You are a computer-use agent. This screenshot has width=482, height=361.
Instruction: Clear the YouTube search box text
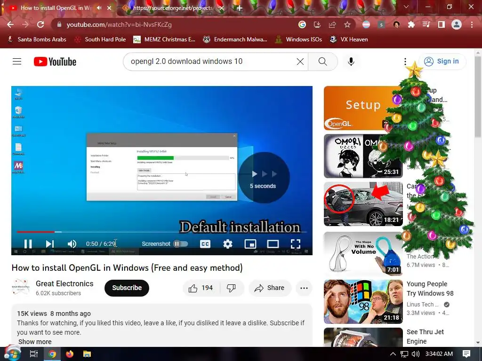point(300,62)
